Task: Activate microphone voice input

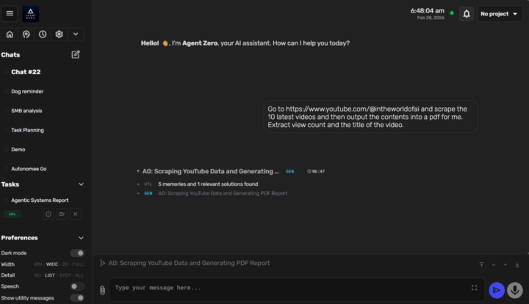Action: pos(515,290)
